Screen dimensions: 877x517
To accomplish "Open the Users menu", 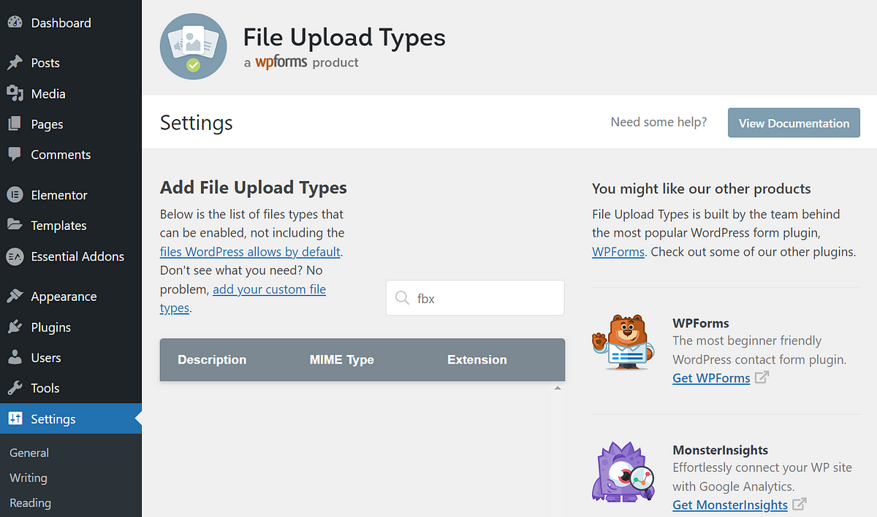I will tap(71, 358).
